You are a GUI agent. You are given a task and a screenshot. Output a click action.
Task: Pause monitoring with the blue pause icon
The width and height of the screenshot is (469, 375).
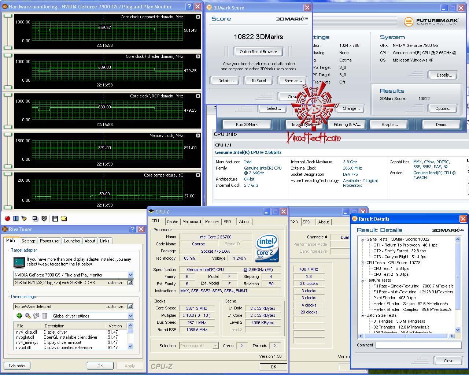coord(16,219)
